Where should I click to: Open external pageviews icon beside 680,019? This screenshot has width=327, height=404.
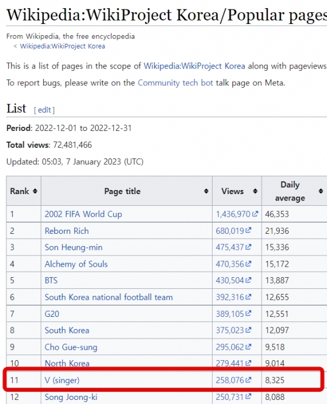point(248,230)
